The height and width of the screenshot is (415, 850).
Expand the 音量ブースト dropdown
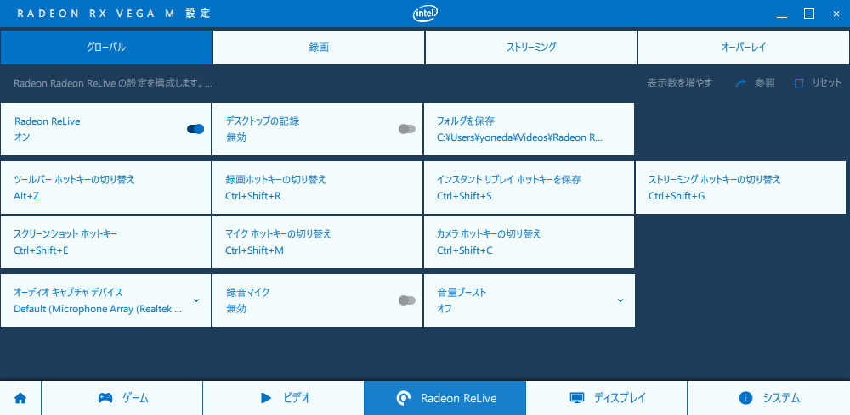[x=620, y=300]
